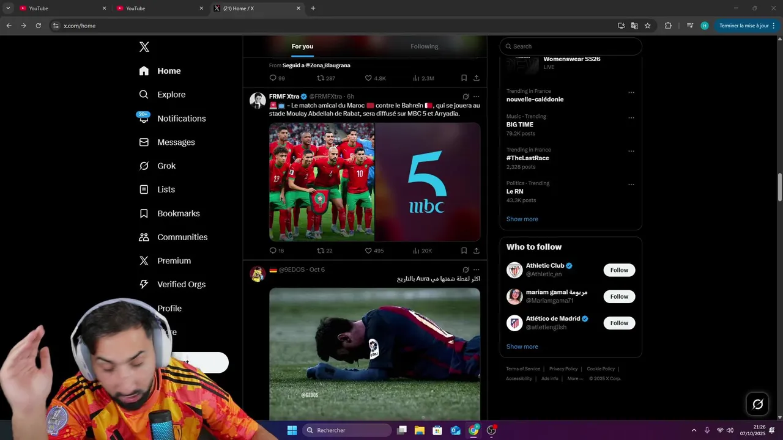Follow Atlético de Madrid
783x440 pixels.
tap(619, 323)
